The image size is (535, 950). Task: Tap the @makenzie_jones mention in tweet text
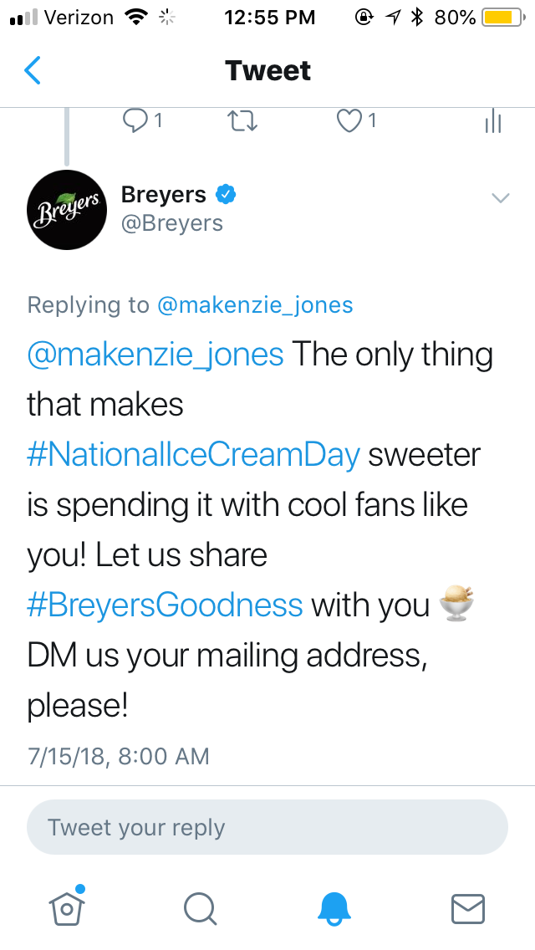[155, 355]
